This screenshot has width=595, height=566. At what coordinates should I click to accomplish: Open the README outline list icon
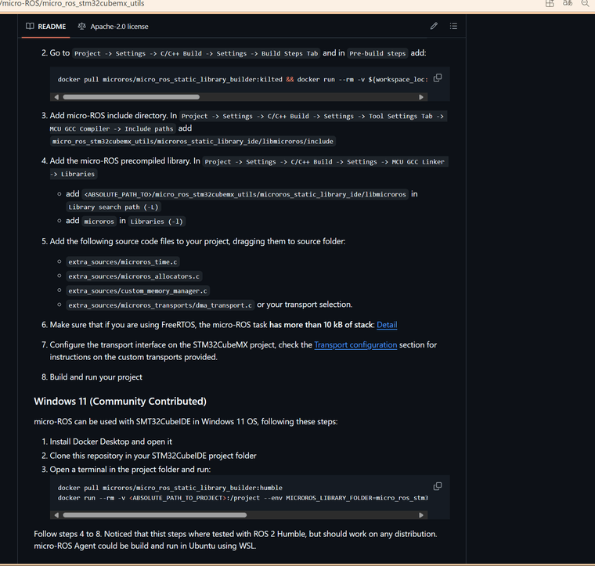pos(453,26)
